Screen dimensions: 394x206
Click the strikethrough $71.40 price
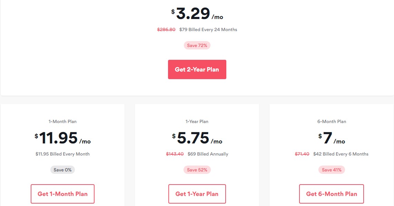(x=302, y=154)
